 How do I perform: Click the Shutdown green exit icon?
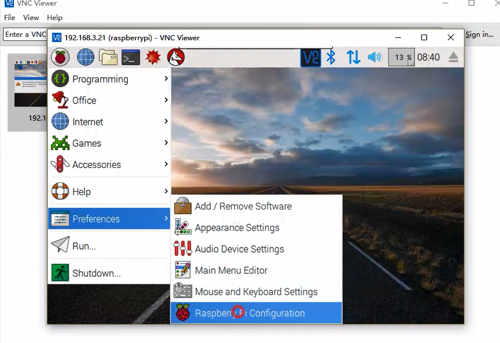click(60, 273)
